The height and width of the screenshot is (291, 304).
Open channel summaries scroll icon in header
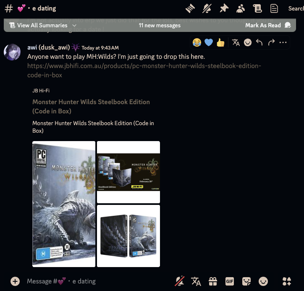click(257, 9)
